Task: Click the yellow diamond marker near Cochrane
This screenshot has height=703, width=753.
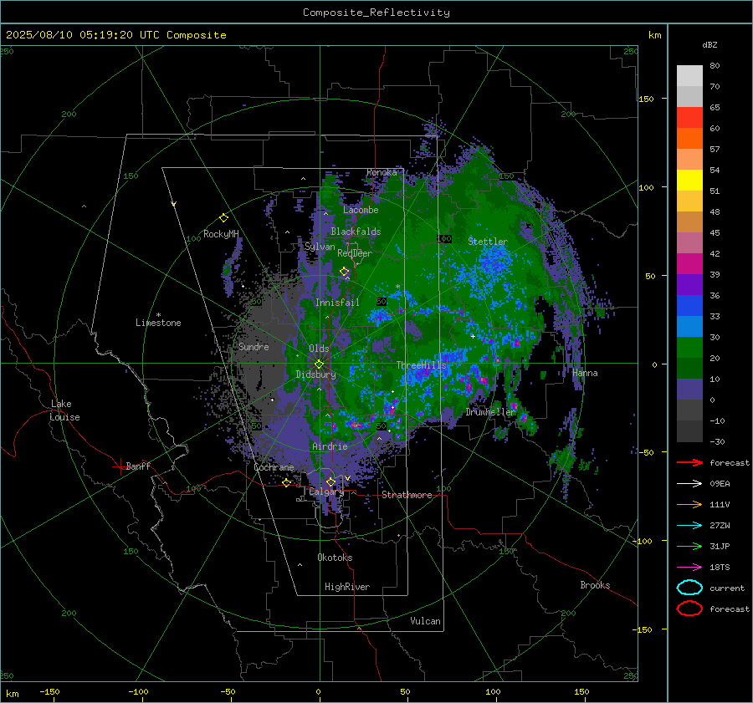Action: click(x=287, y=483)
